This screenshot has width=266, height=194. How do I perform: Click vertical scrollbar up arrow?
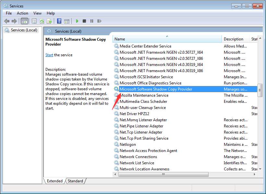tap(260, 38)
